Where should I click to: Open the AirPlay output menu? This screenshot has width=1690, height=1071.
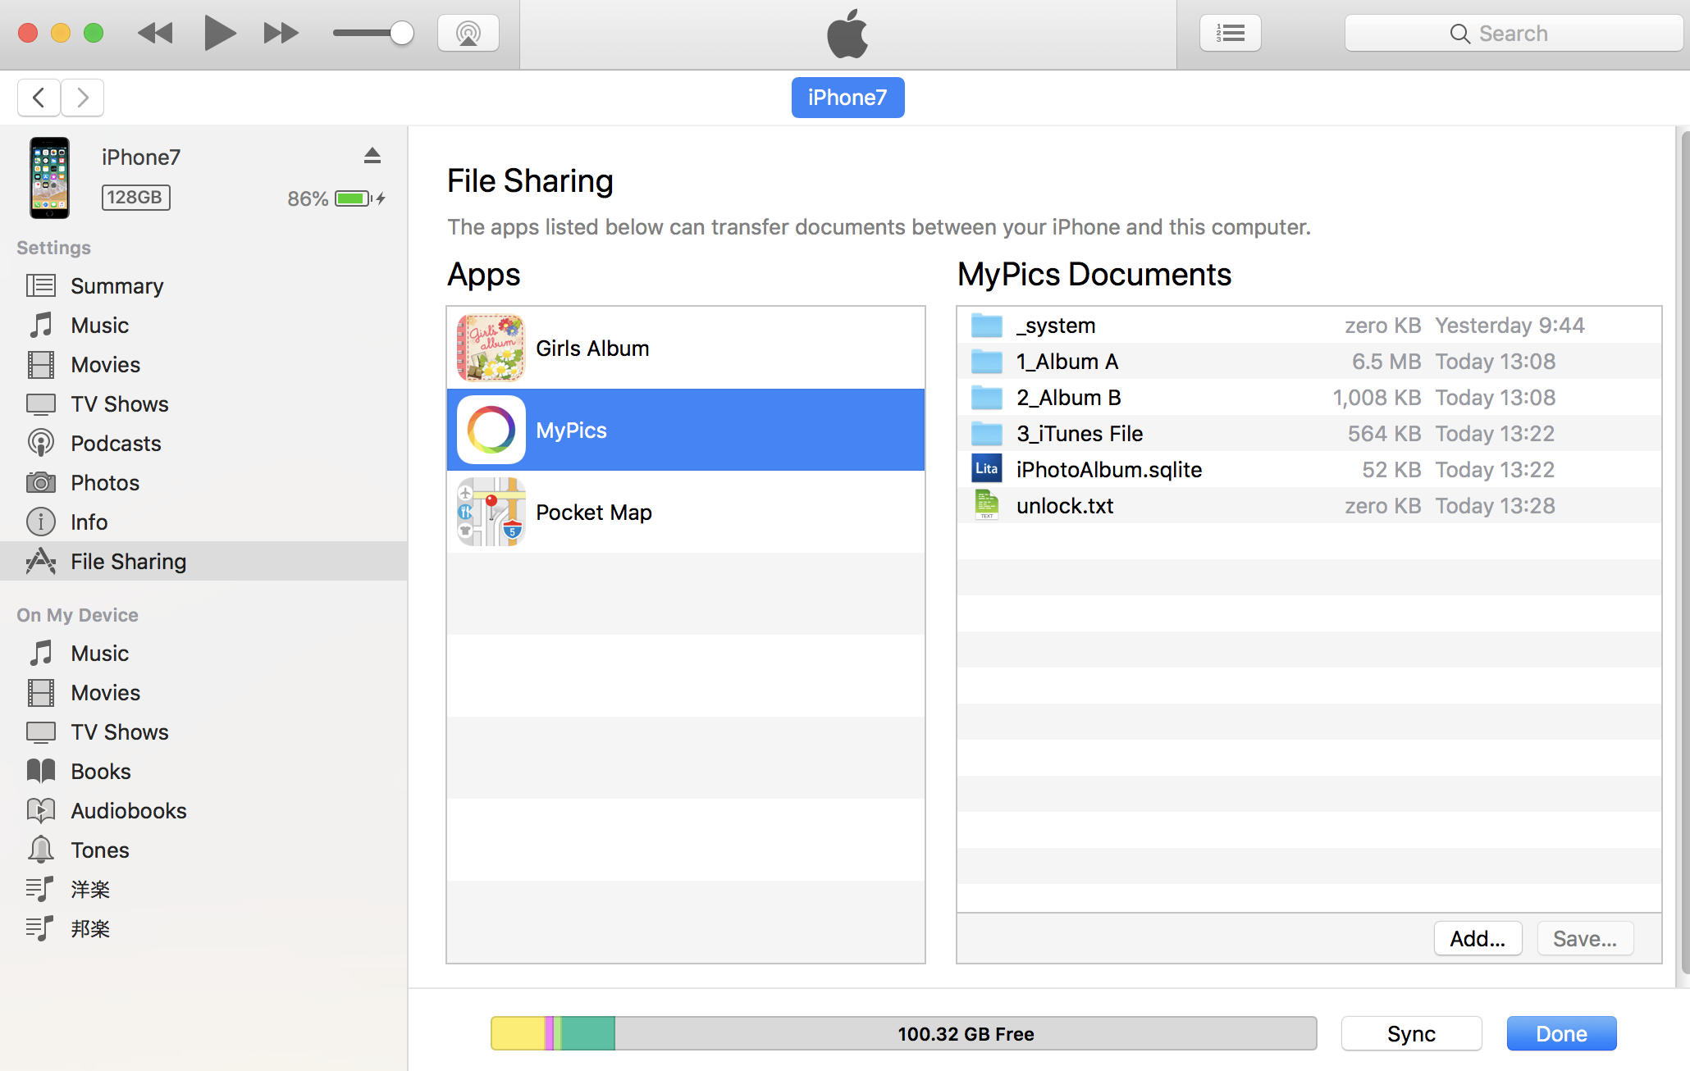468,34
